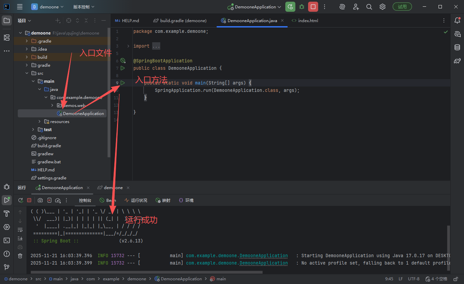Collapse the src folder
Screen dimensions: 464x284
click(27, 73)
